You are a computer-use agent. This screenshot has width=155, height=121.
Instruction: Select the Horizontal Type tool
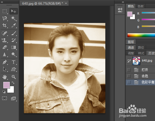point(14,62)
